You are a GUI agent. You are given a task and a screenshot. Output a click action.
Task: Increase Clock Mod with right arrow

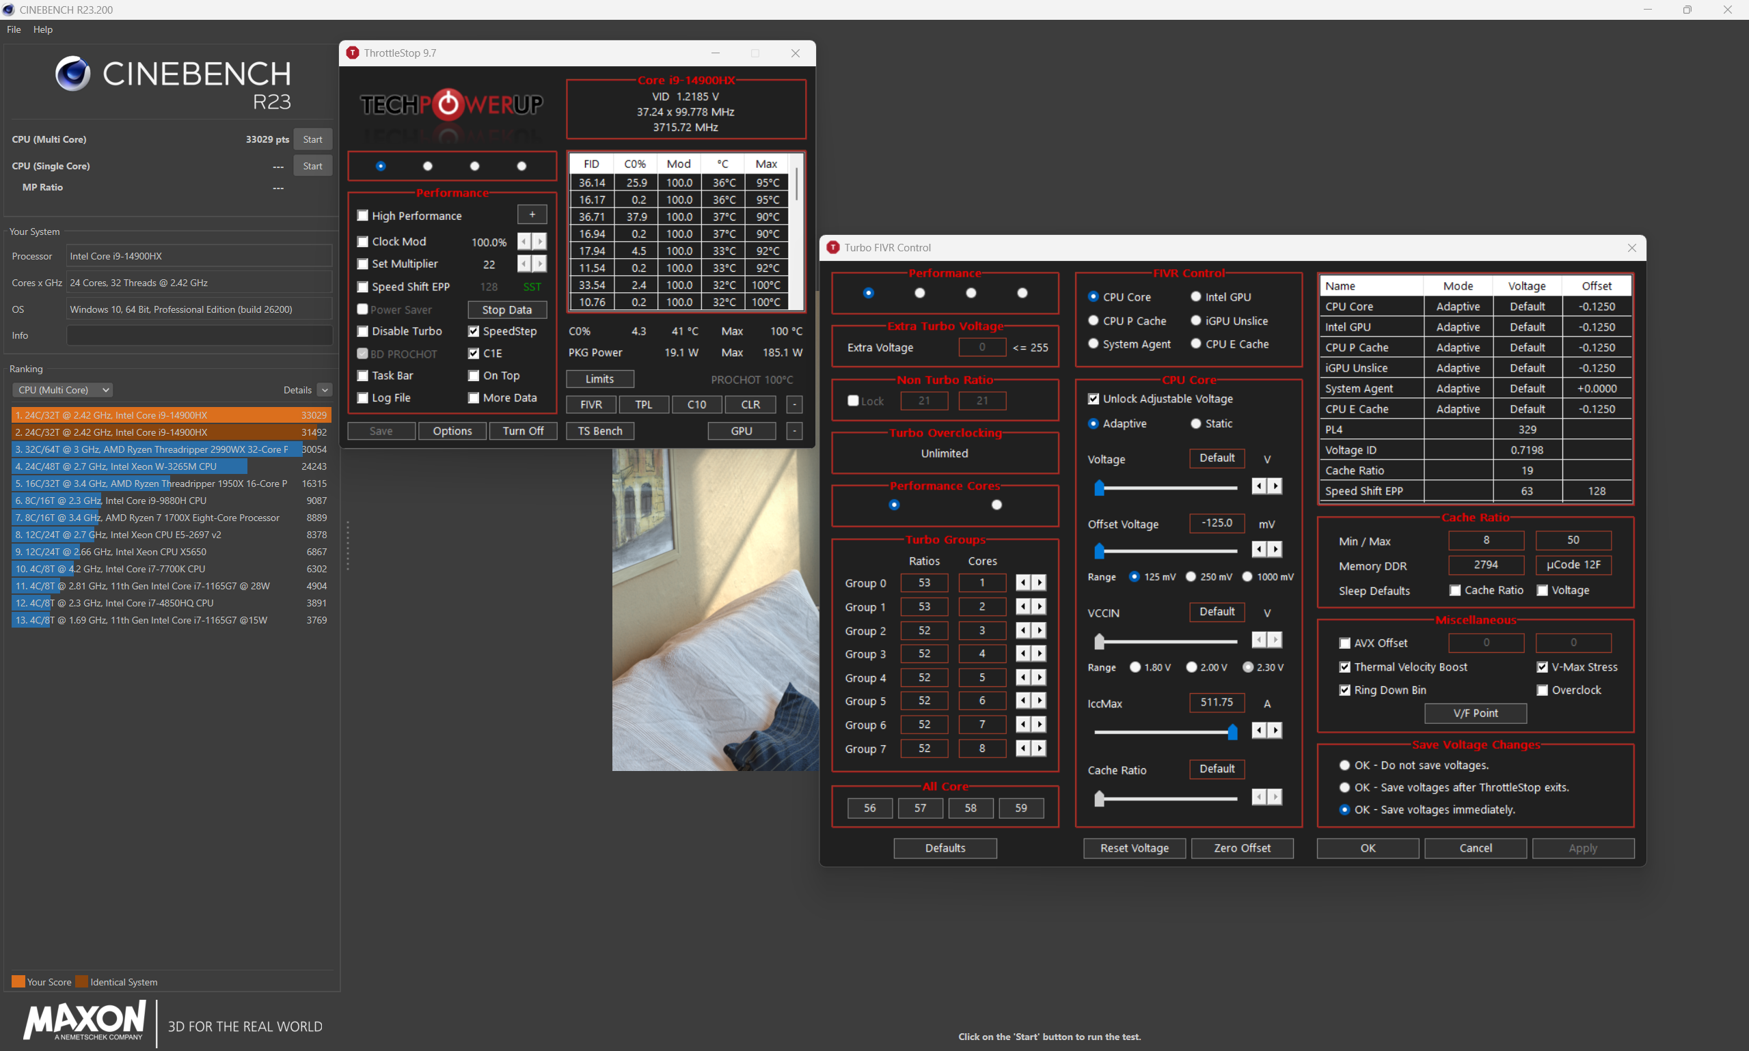tap(540, 242)
